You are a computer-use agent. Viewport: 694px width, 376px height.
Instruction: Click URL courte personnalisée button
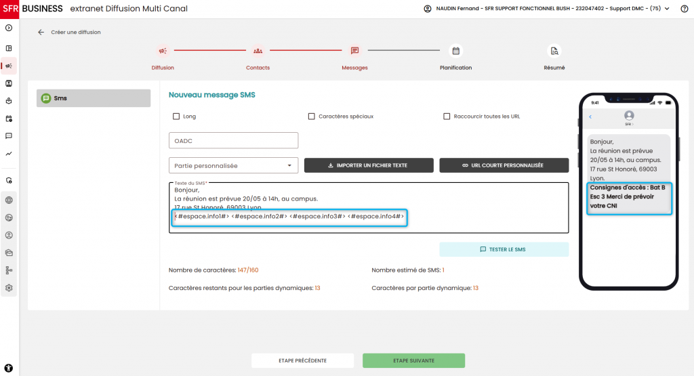[504, 165]
